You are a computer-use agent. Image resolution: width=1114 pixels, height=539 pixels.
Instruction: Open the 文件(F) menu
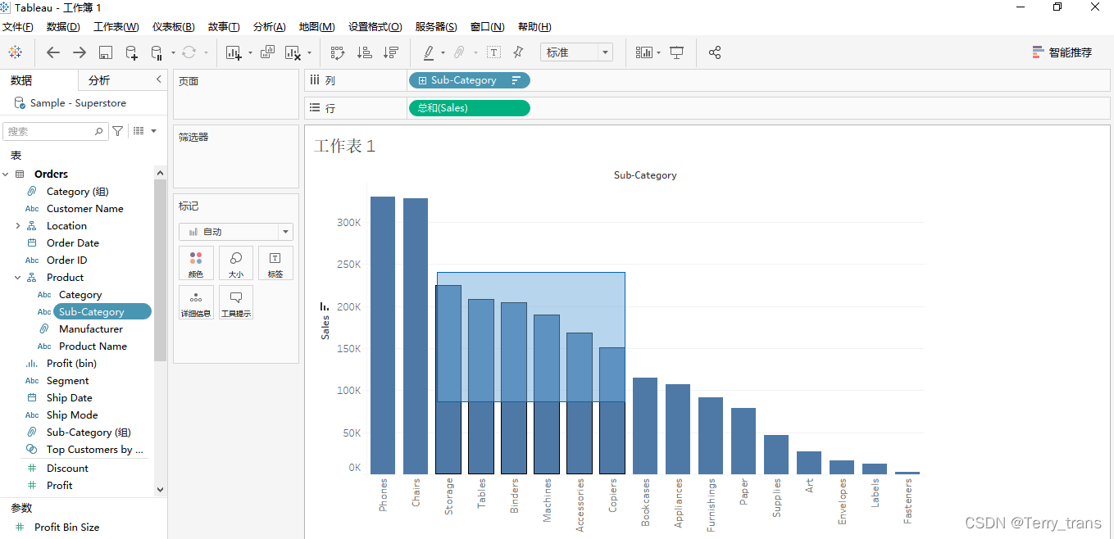[x=18, y=27]
